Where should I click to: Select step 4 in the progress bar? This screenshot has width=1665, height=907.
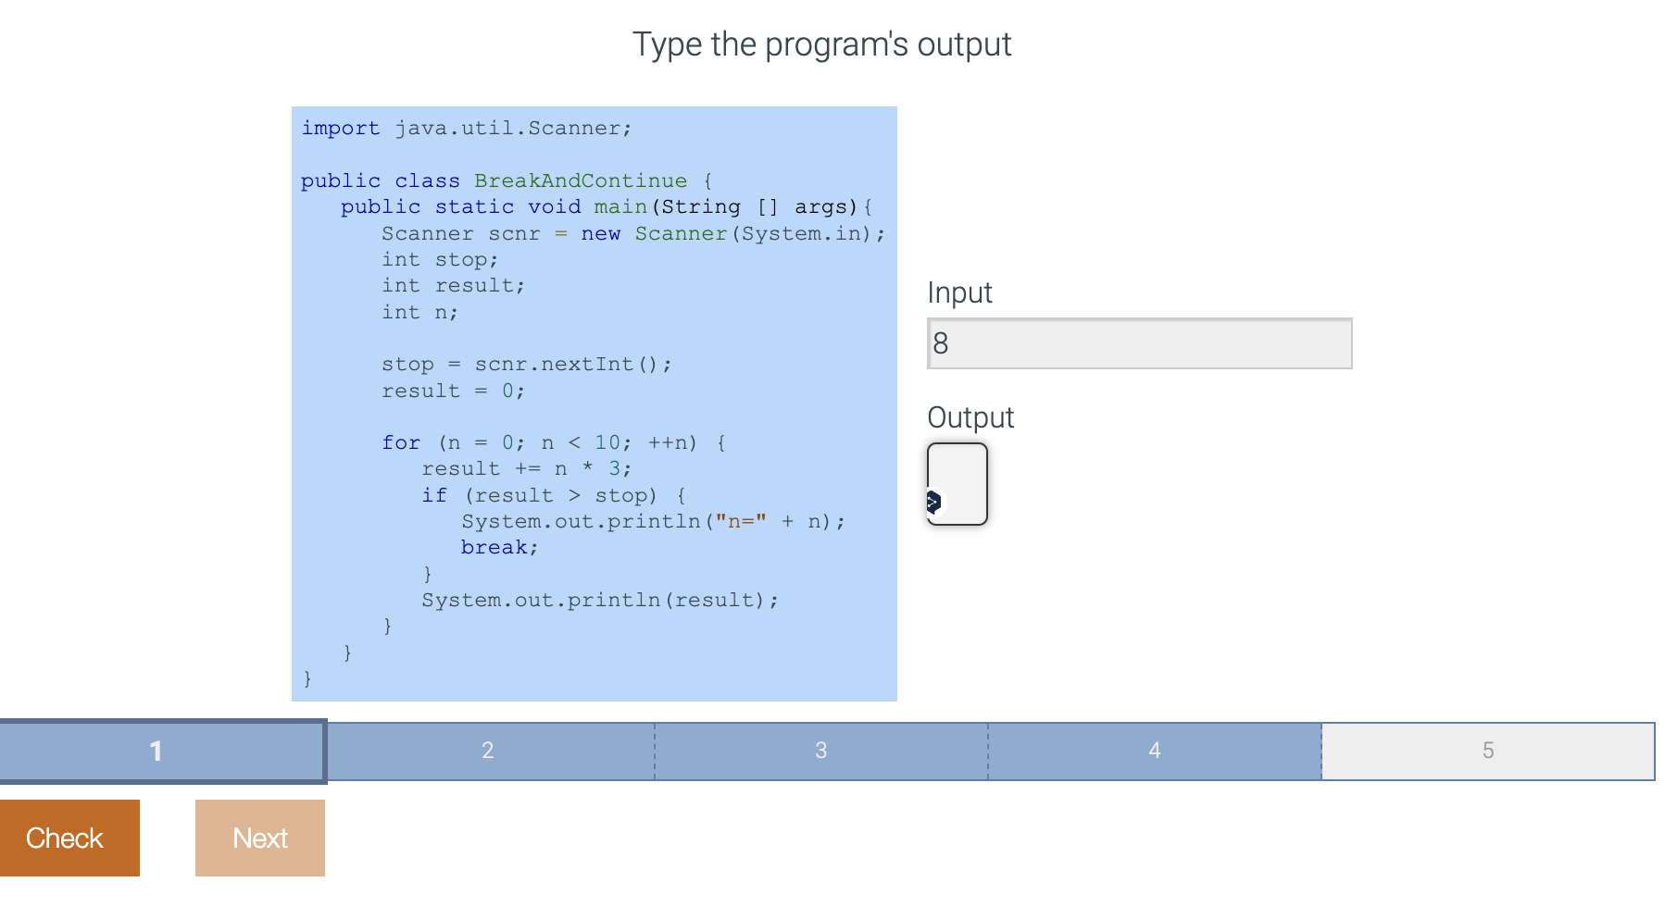click(x=1154, y=752)
